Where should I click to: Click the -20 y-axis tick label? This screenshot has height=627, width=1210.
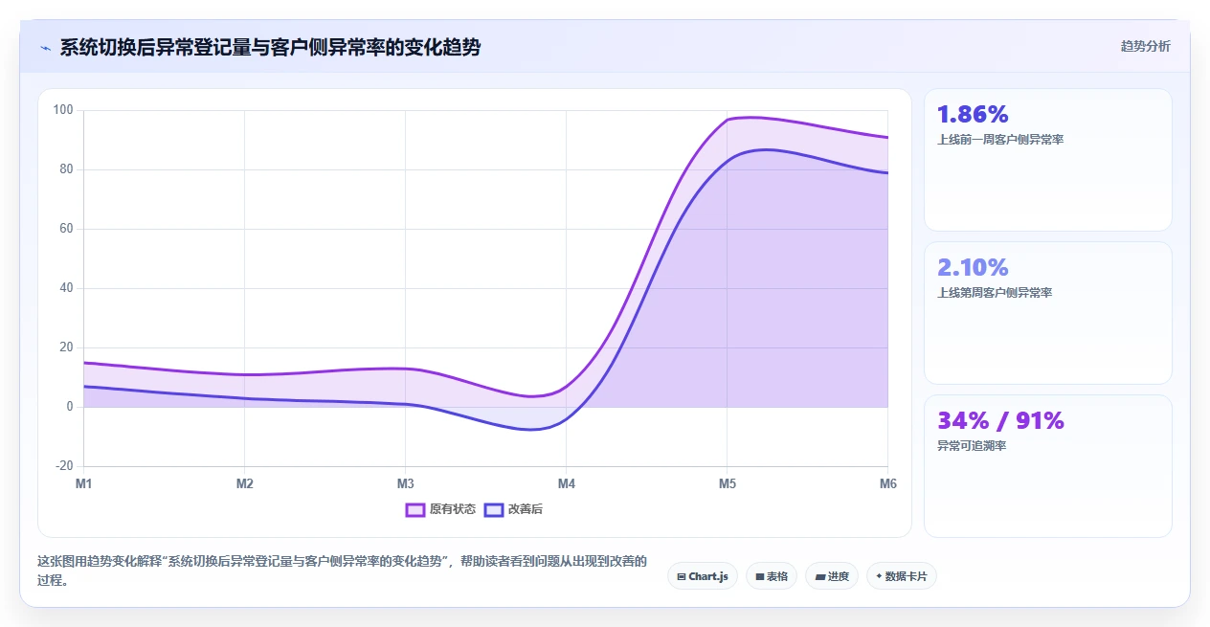coord(64,466)
